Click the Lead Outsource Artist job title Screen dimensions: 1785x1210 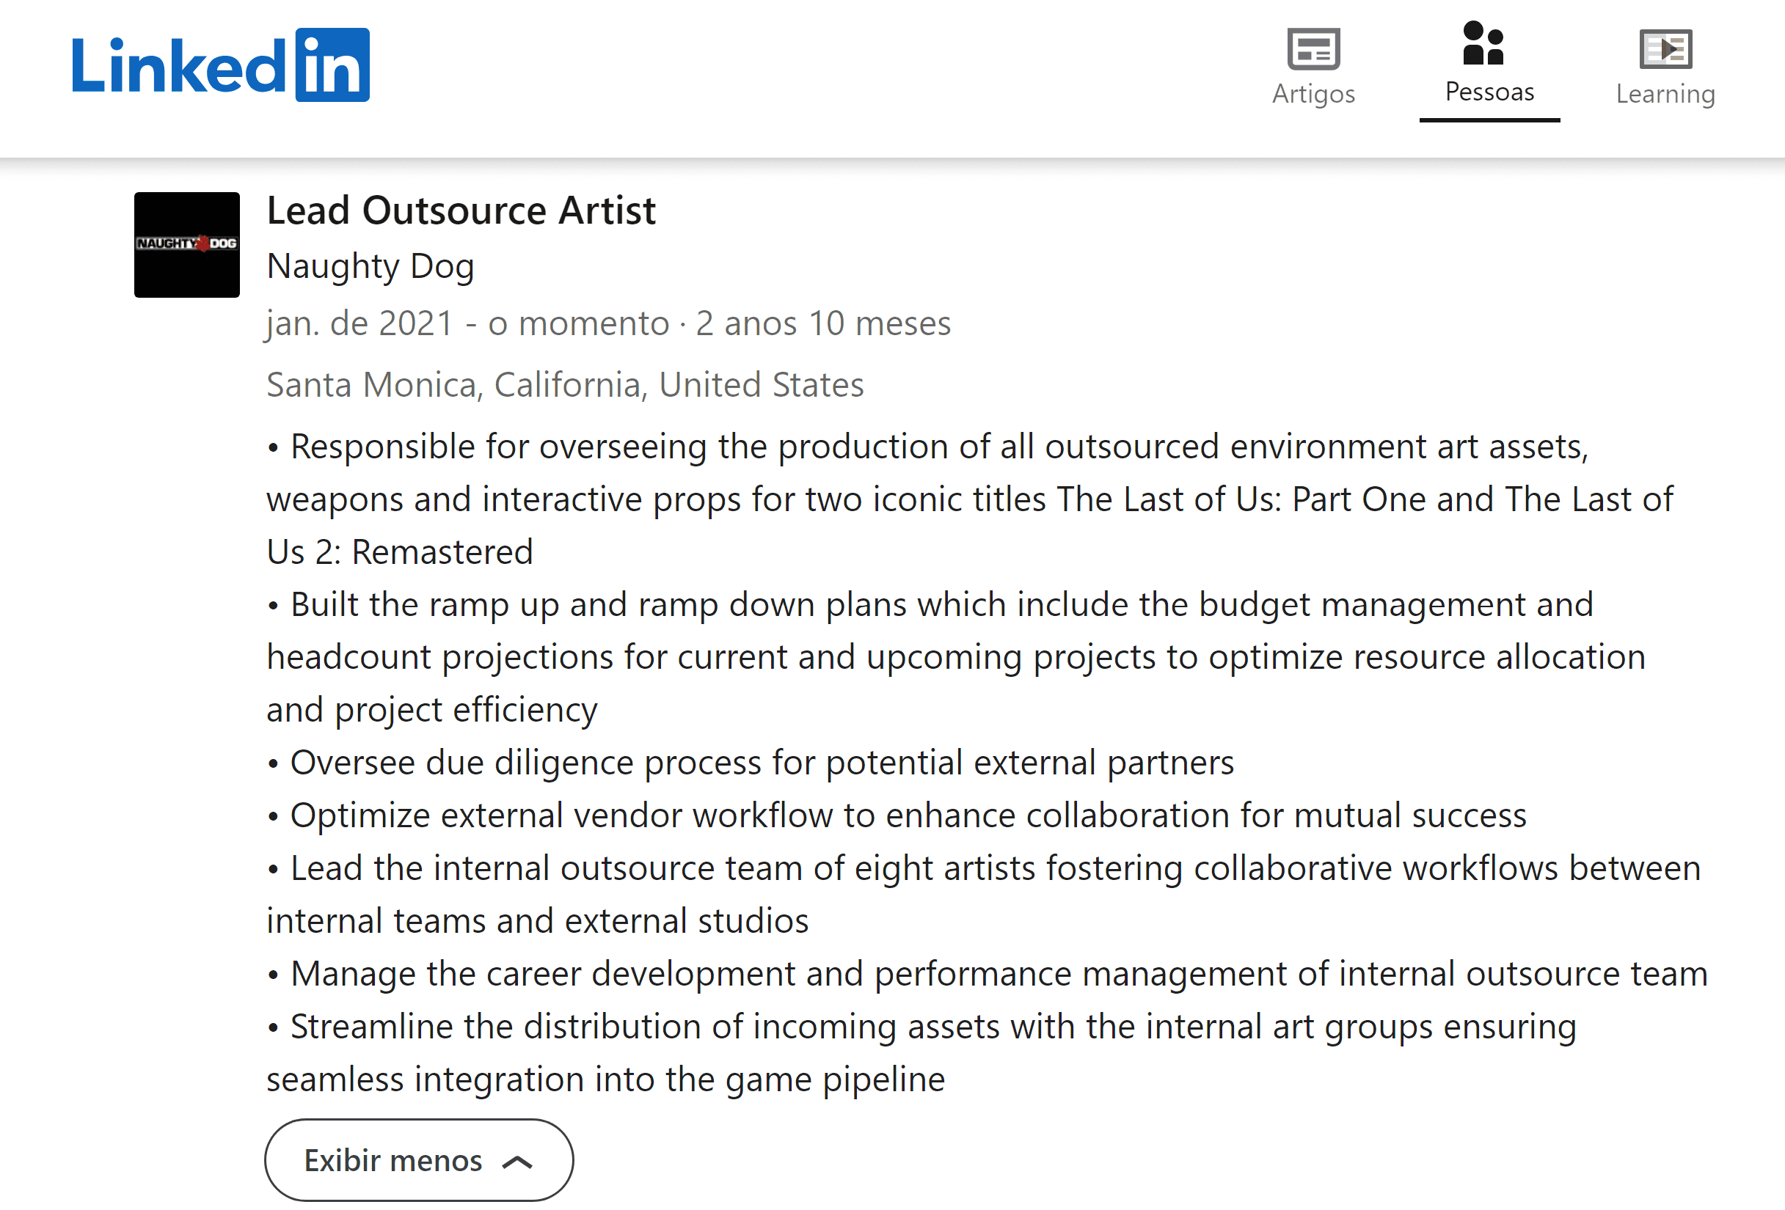pos(461,211)
